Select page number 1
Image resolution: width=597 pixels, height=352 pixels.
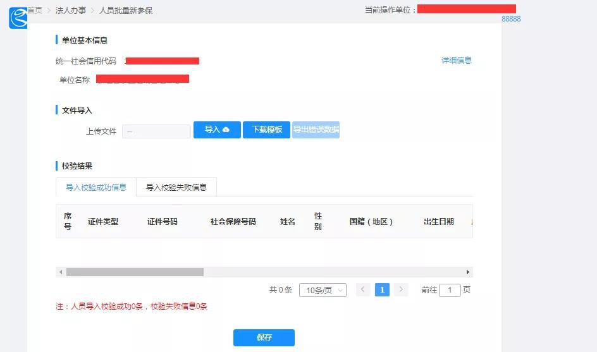click(x=382, y=290)
